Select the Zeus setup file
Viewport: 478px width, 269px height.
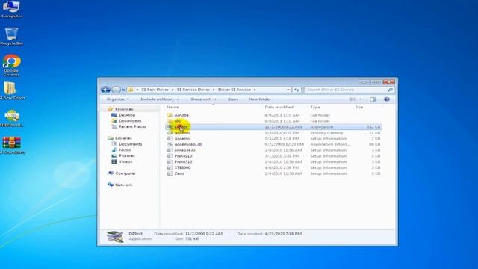[x=179, y=173]
